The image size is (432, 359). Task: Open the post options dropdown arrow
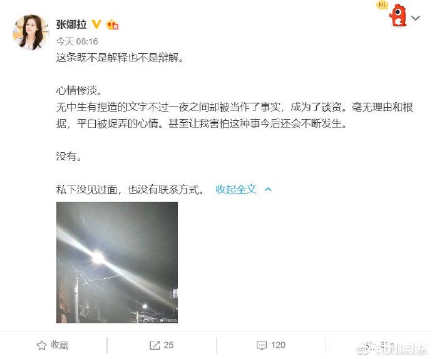pos(416,18)
